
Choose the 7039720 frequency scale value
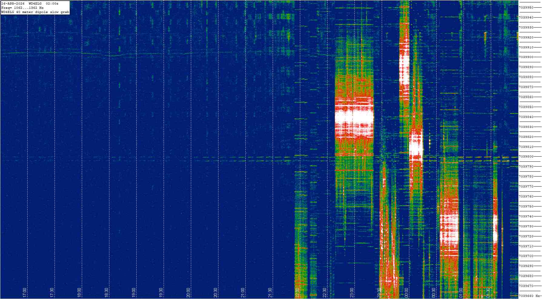(x=526, y=236)
